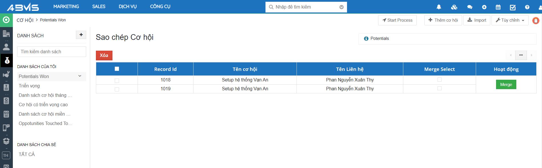This screenshot has height=168, width=542.
Task: Open the MARKETING menu
Action: coord(66,7)
